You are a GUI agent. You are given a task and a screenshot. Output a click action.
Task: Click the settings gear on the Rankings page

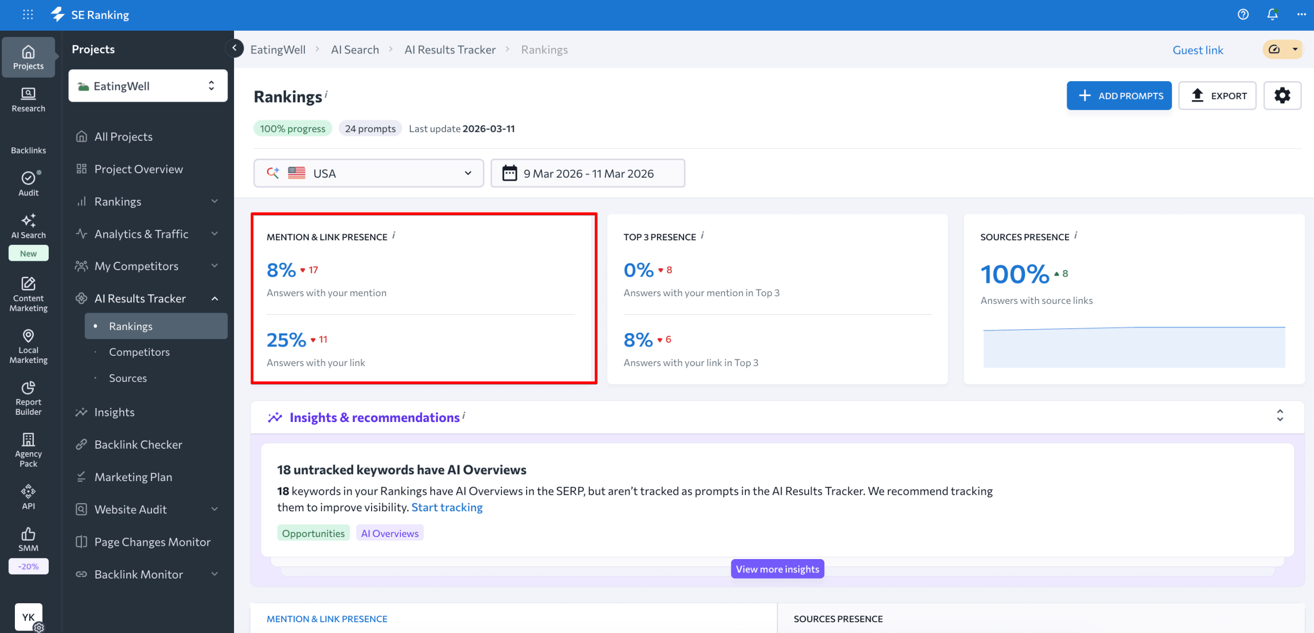point(1282,95)
